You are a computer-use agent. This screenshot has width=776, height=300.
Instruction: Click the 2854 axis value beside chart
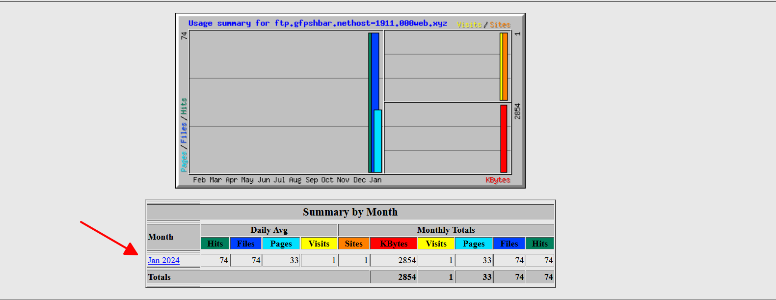pos(517,111)
